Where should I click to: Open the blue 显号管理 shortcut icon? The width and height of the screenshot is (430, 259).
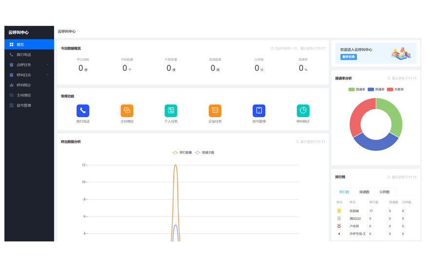[259, 111]
